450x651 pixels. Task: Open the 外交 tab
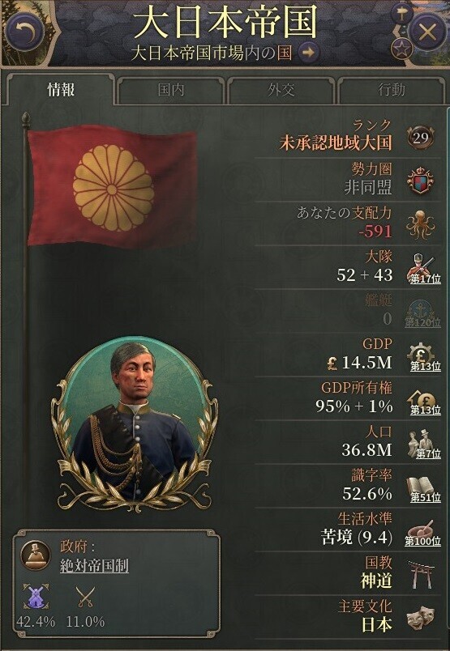tap(281, 90)
